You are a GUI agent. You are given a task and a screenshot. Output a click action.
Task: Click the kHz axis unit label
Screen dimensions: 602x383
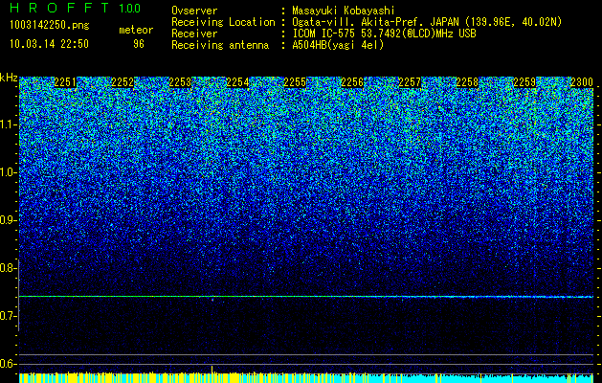coord(9,78)
